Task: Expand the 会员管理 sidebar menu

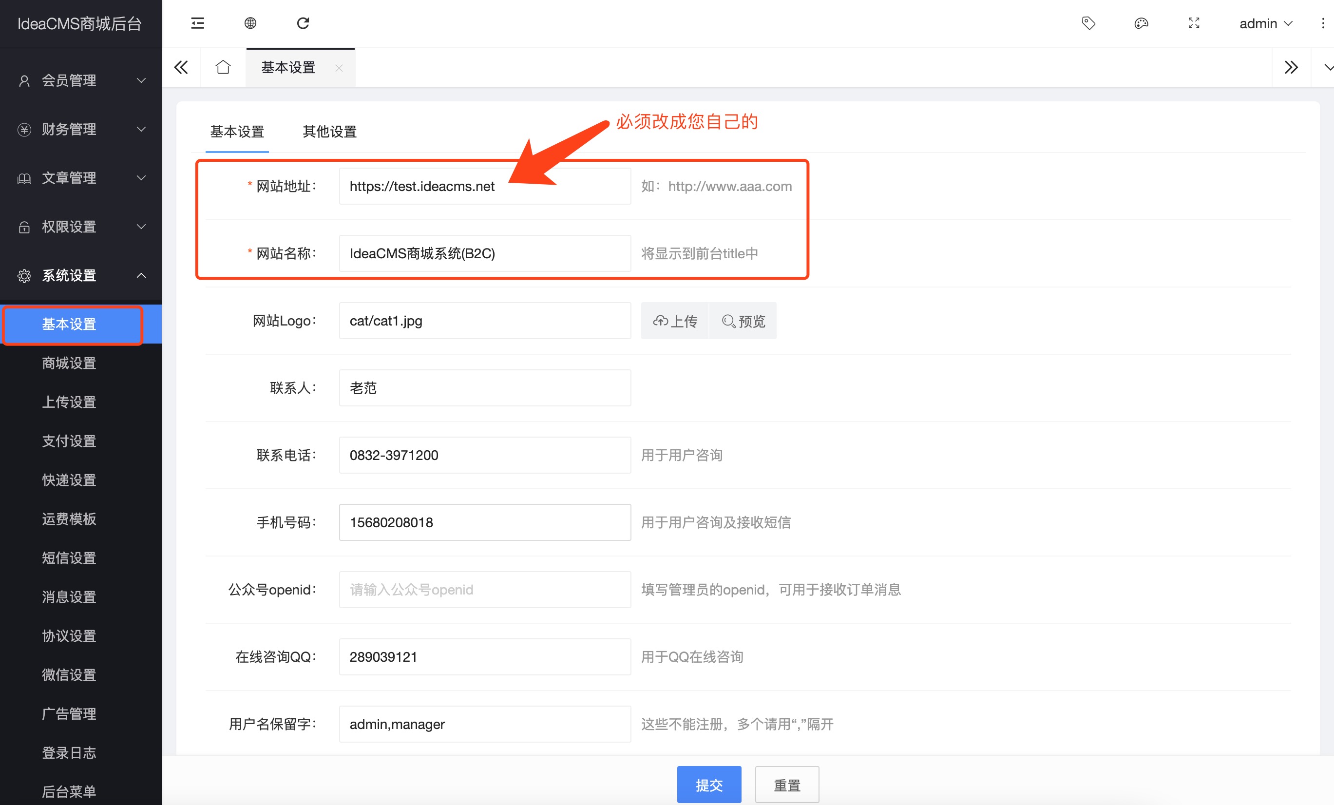Action: [x=81, y=81]
